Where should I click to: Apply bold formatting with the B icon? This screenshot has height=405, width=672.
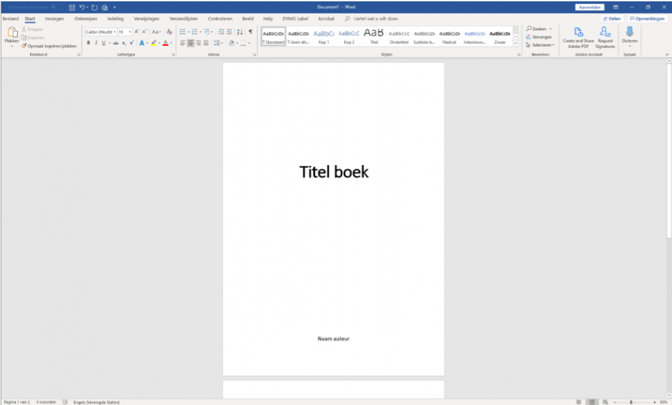pyautogui.click(x=88, y=42)
